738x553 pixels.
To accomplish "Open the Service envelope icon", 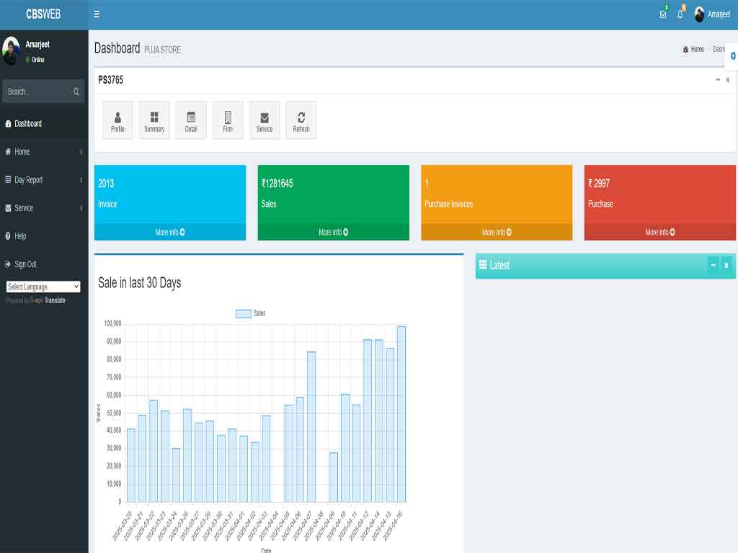I will tap(264, 120).
